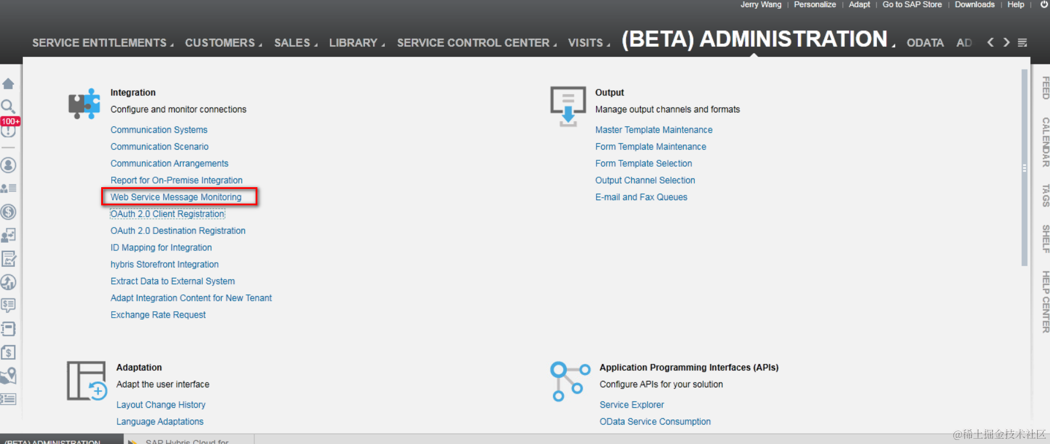The width and height of the screenshot is (1050, 444).
Task: Click the Output monitor download icon
Action: click(x=567, y=106)
